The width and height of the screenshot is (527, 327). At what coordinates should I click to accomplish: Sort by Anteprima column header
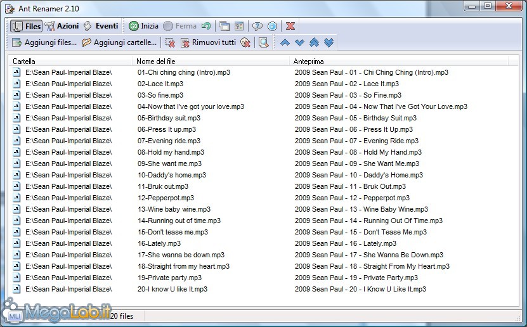click(399, 61)
